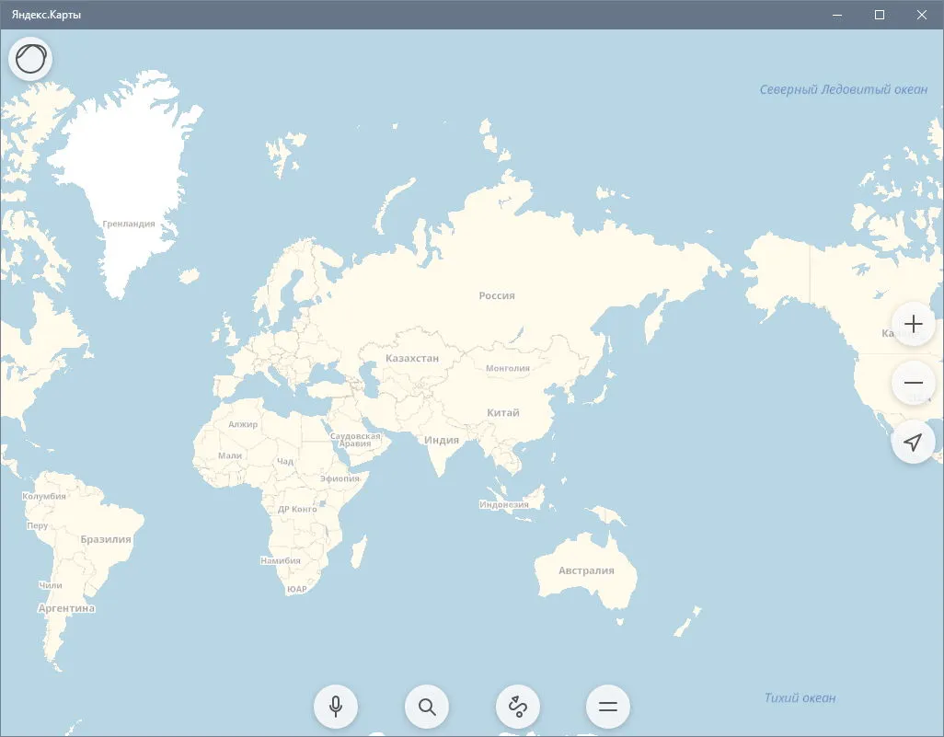Viewport: 944px width, 737px height.
Task: Open the menu with two lines icon
Action: [608, 707]
